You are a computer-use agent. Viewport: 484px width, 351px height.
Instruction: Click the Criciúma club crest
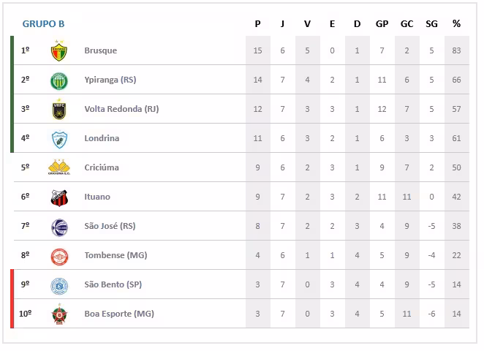pyautogui.click(x=59, y=167)
